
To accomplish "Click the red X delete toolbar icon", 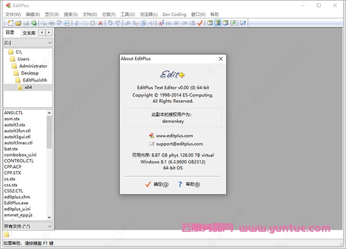I will 100,23.
